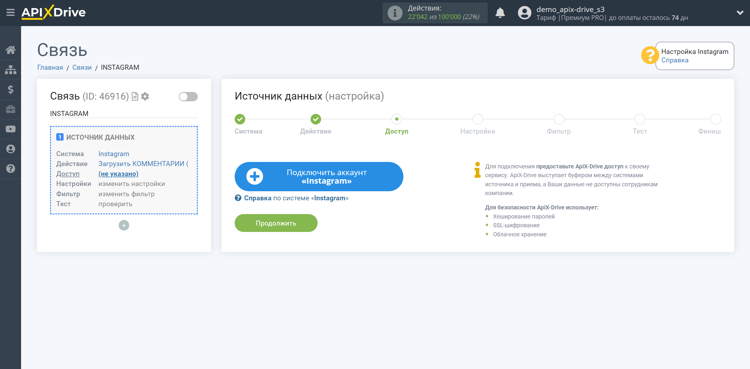Click the Продолжить button
750x369 pixels.
tap(276, 223)
